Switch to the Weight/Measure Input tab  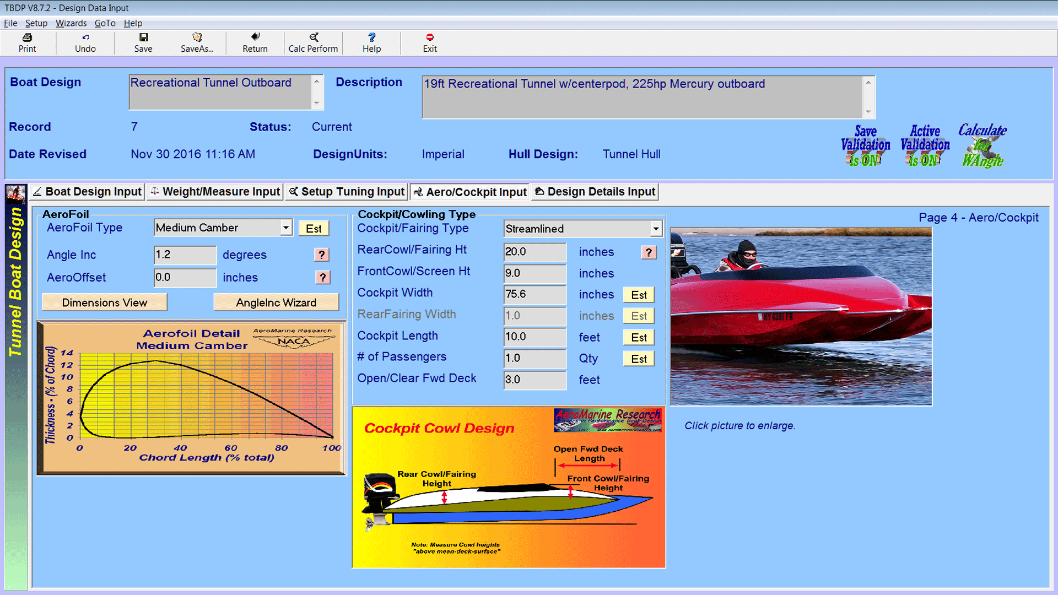click(214, 192)
